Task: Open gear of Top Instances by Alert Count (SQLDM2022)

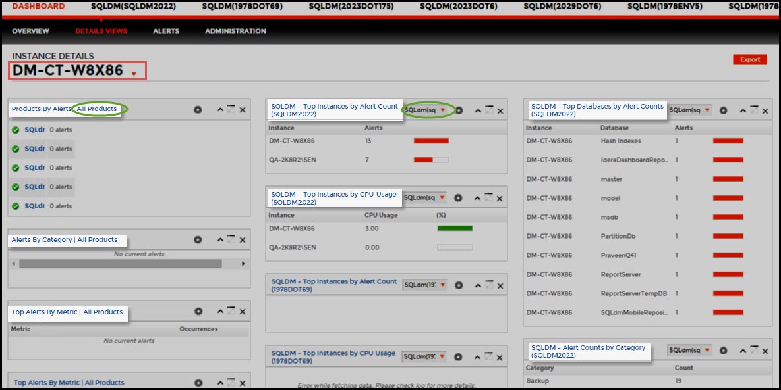Action: (x=459, y=110)
